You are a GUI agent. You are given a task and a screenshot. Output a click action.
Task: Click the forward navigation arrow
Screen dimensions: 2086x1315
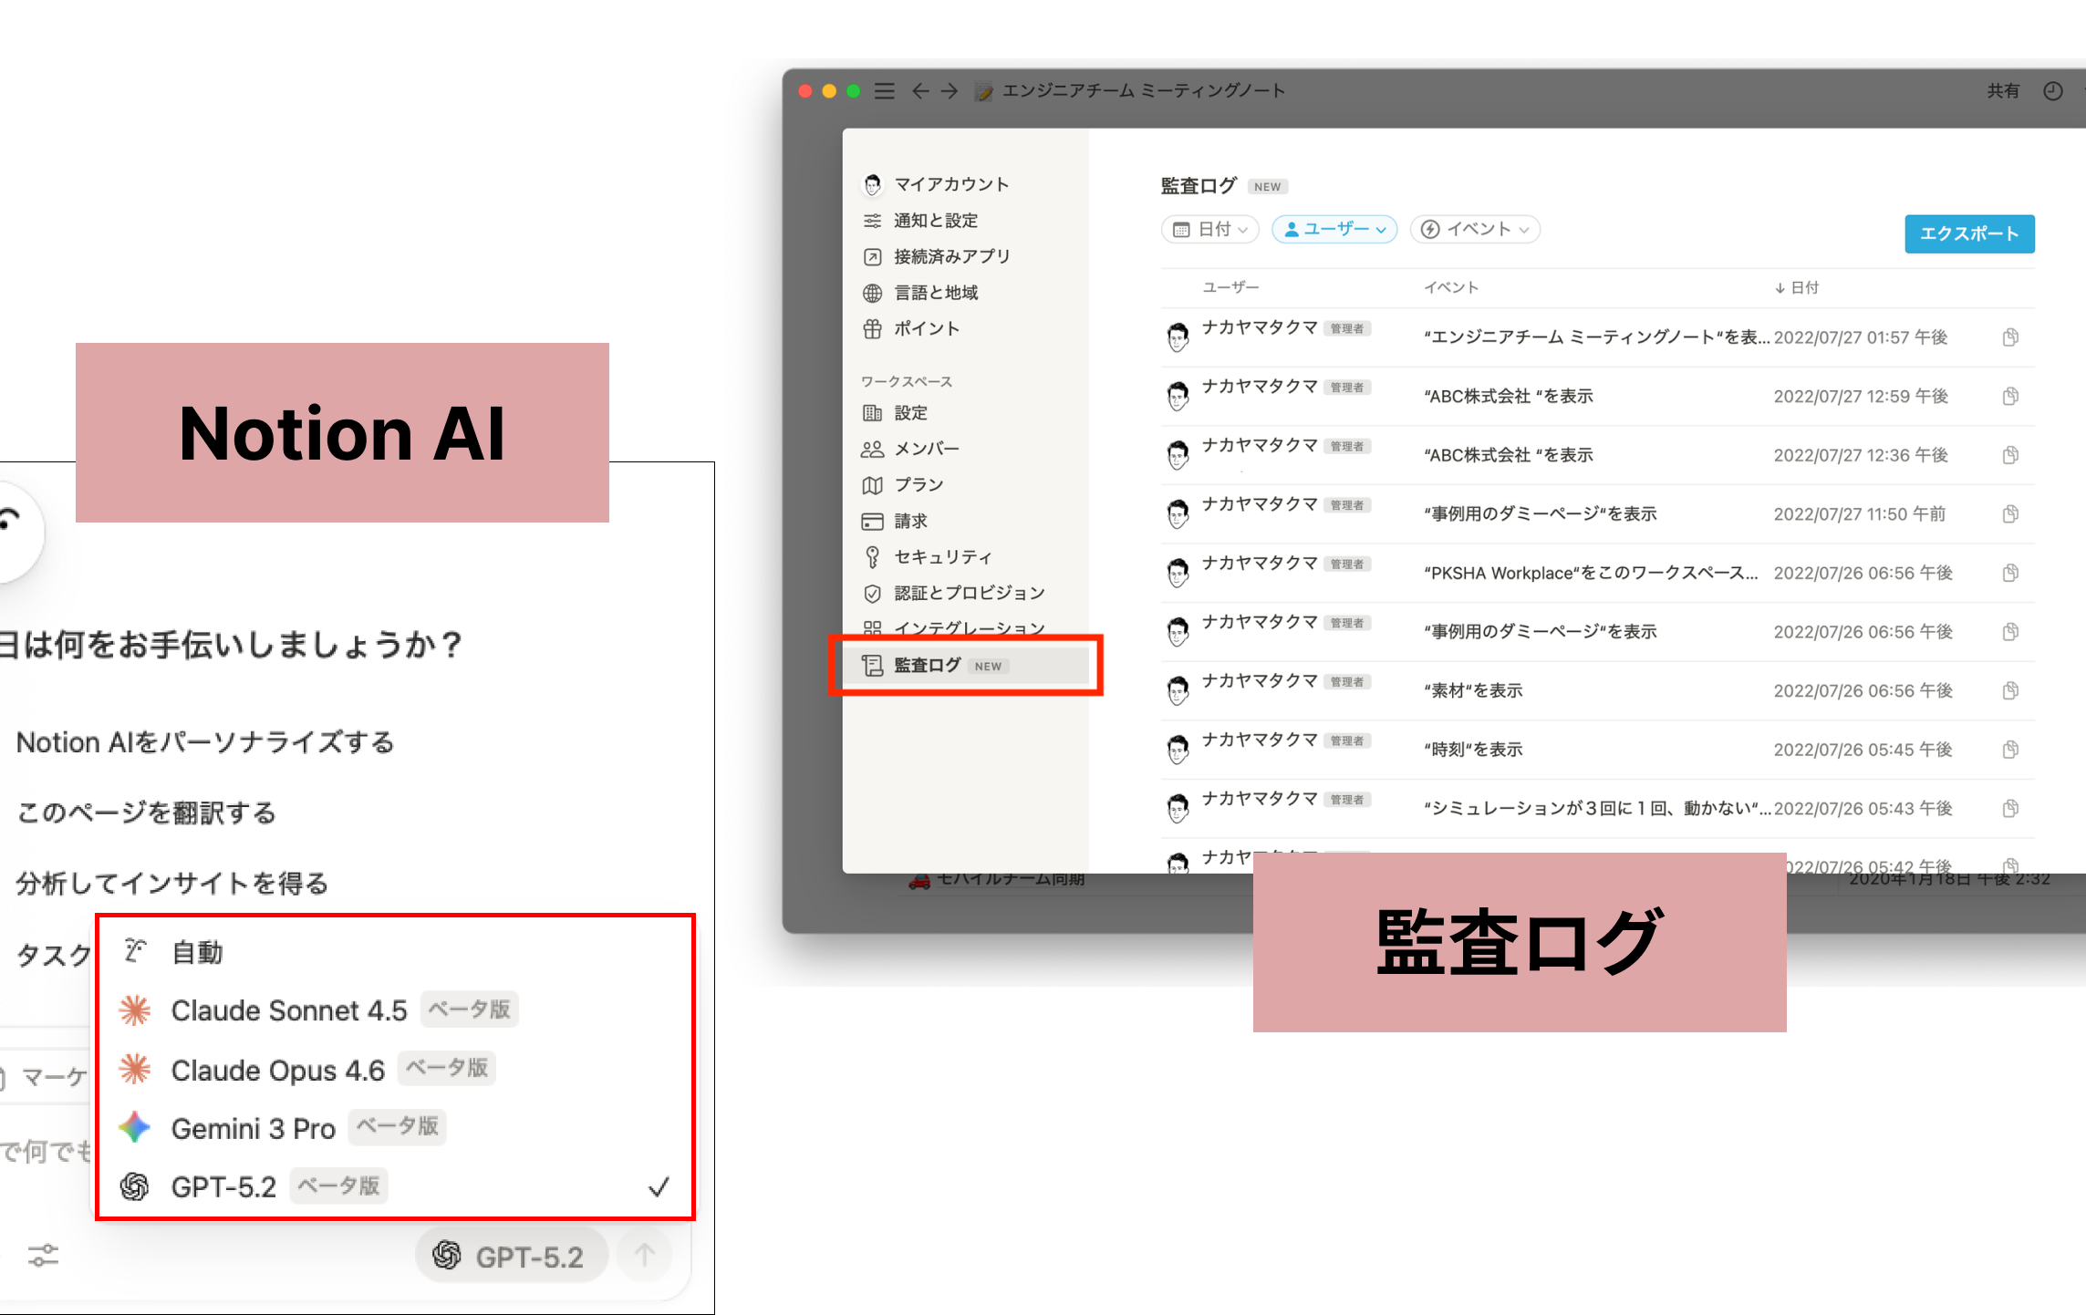coord(950,91)
